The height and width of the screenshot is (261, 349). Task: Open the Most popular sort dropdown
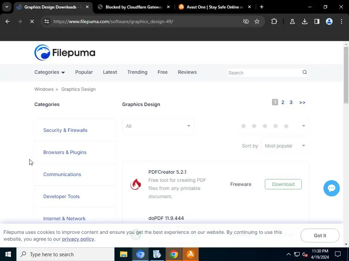(285, 146)
